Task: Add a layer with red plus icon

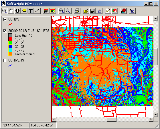Action: tap(123, 11)
